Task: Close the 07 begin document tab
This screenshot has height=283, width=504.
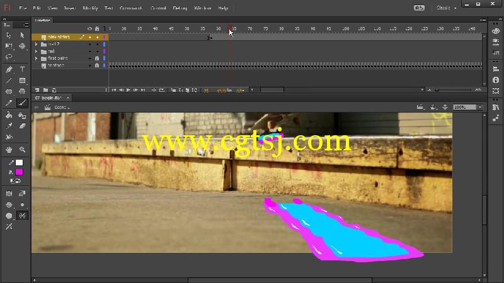Action: (x=68, y=98)
